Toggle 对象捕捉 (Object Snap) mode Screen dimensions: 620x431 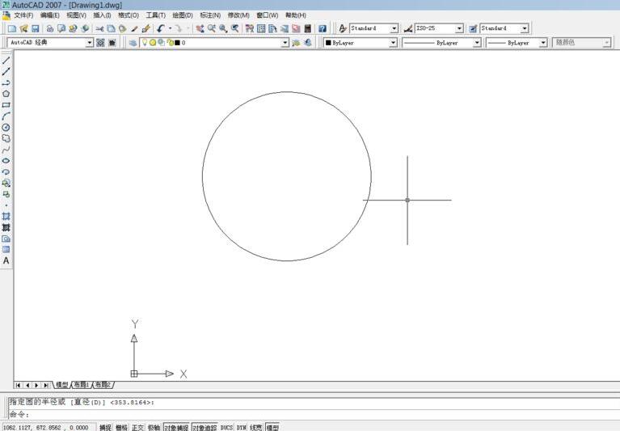pos(175,427)
